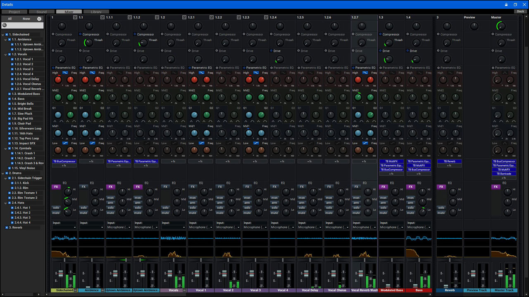This screenshot has width=529, height=297.
Task: Click the pan slider on Vocals channel
Action: click(173, 260)
